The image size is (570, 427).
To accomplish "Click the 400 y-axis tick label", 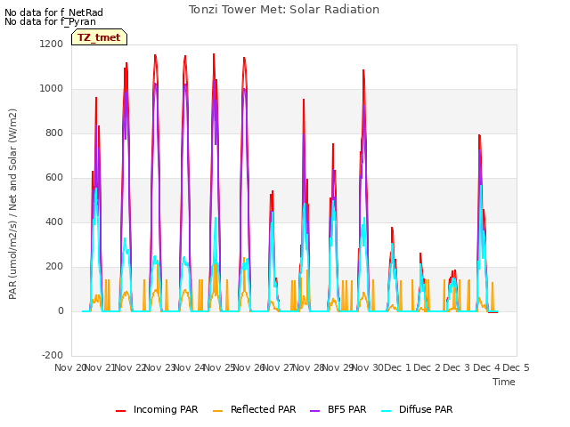I will coord(54,222).
